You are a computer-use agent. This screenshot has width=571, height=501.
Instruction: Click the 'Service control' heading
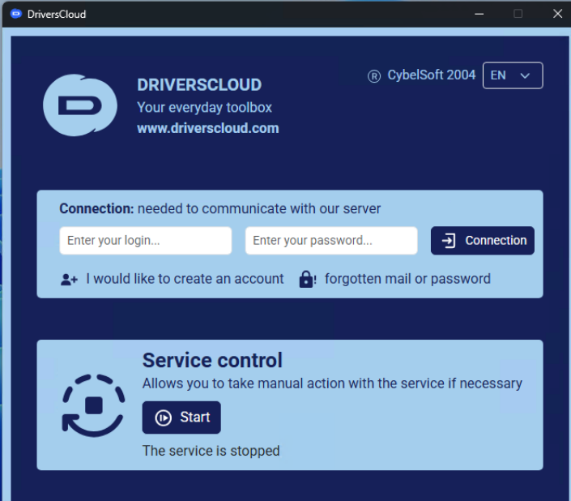[x=212, y=360]
